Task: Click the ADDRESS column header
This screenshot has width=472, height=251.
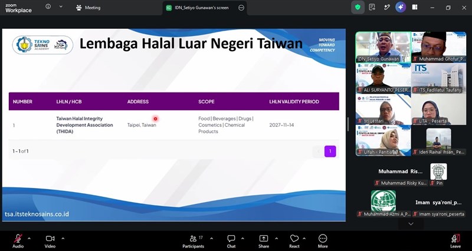Action: 138,101
